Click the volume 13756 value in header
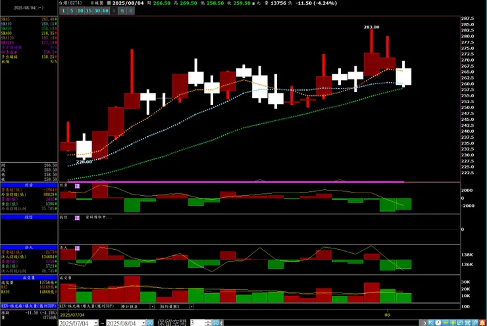 point(278,3)
